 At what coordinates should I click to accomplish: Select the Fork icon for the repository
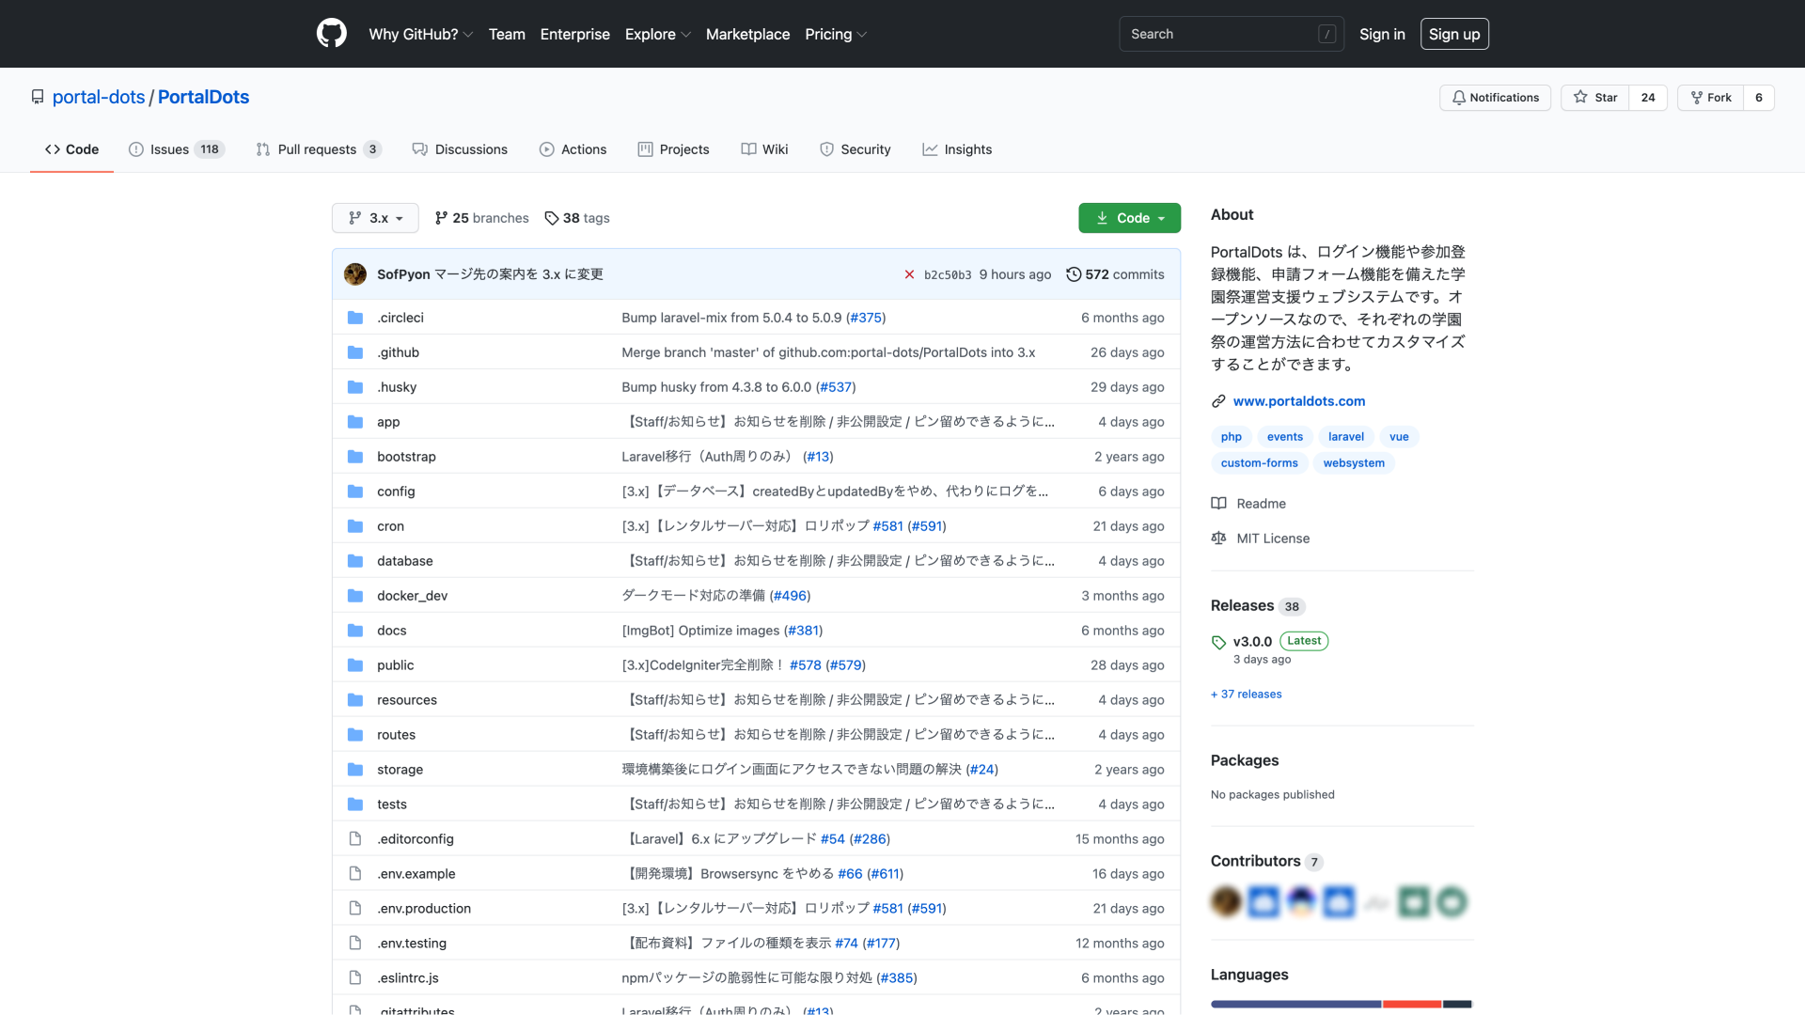point(1695,98)
